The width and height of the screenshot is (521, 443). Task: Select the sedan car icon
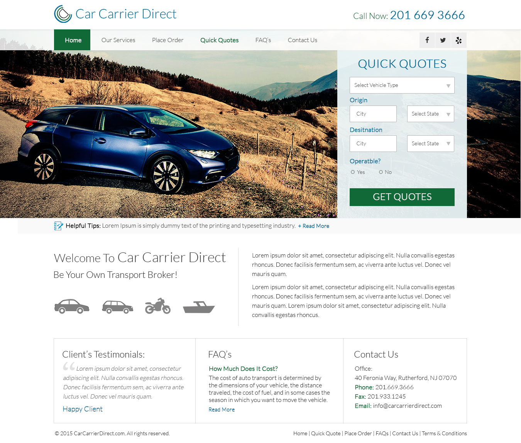pyautogui.click(x=72, y=305)
